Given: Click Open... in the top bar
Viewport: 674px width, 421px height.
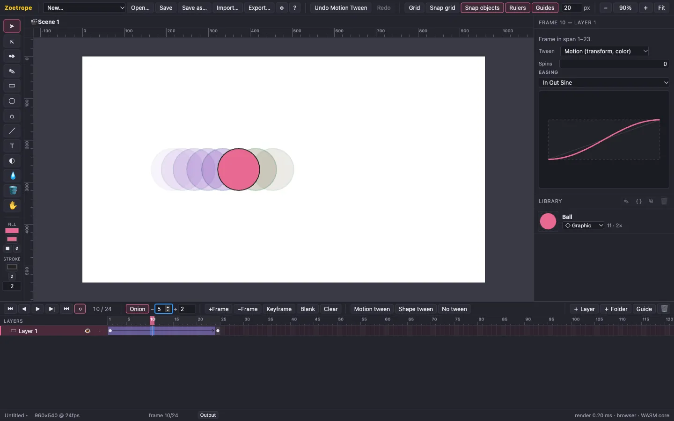Looking at the screenshot, I should [x=140, y=8].
